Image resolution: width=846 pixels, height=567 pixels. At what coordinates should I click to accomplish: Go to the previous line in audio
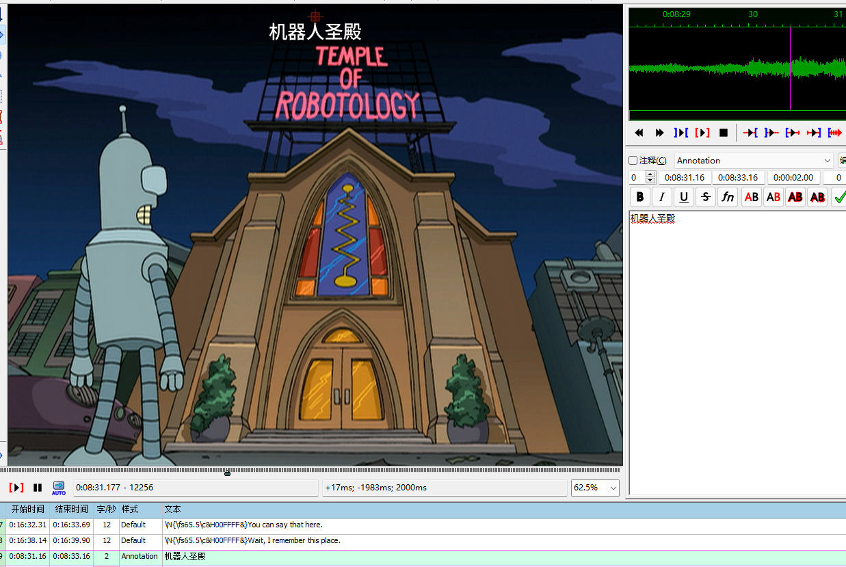(x=639, y=133)
